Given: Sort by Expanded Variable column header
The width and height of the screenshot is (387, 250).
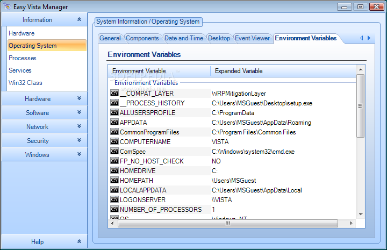Looking at the screenshot, I should click(x=283, y=71).
